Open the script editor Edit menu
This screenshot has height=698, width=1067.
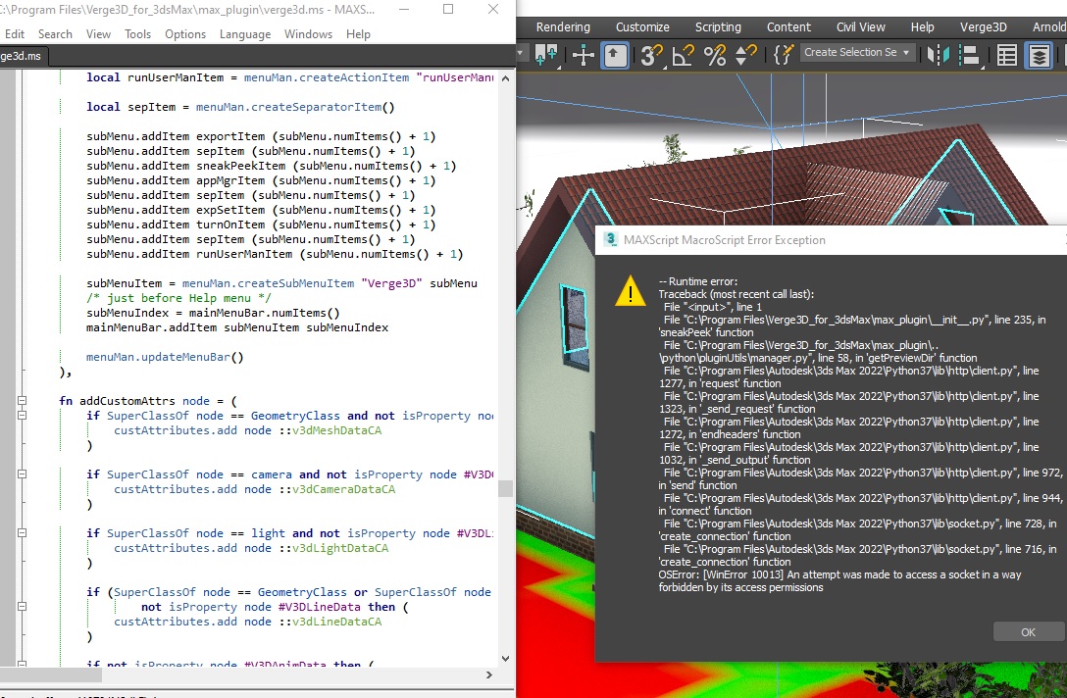point(15,34)
